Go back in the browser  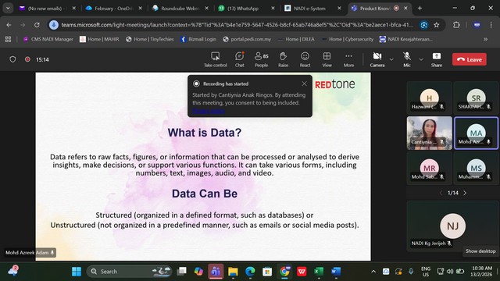pos(9,25)
